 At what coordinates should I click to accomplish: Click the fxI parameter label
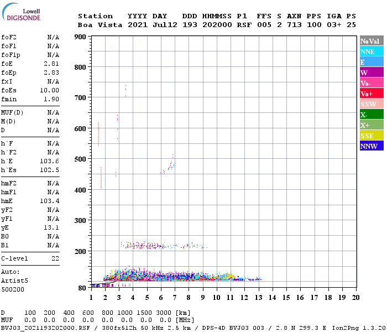pyautogui.click(x=7, y=81)
